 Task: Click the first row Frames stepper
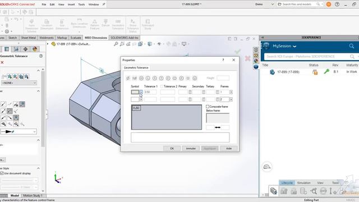[x=231, y=92]
